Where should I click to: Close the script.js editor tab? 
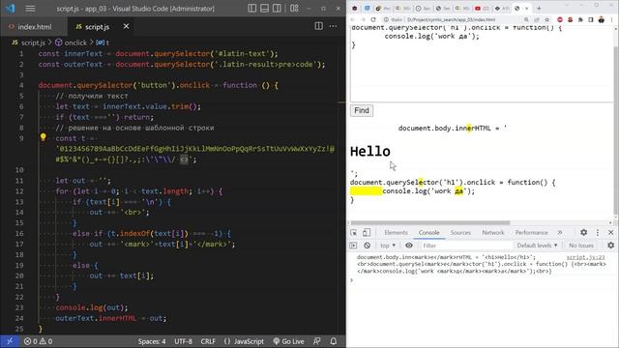tap(126, 26)
